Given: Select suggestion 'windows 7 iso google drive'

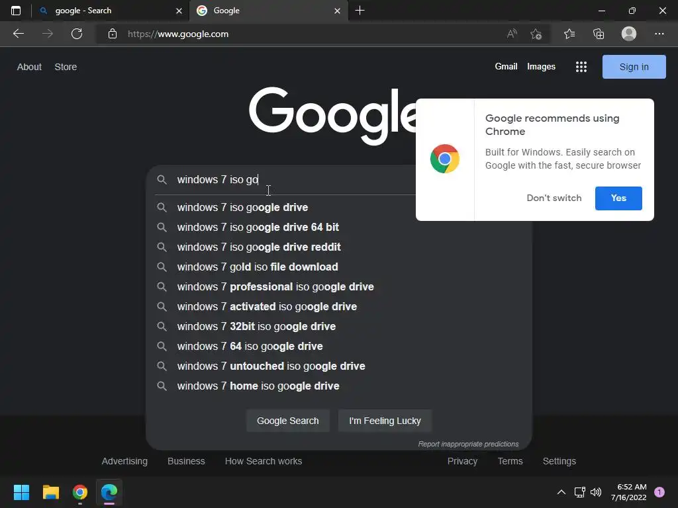Looking at the screenshot, I should pos(338,207).
